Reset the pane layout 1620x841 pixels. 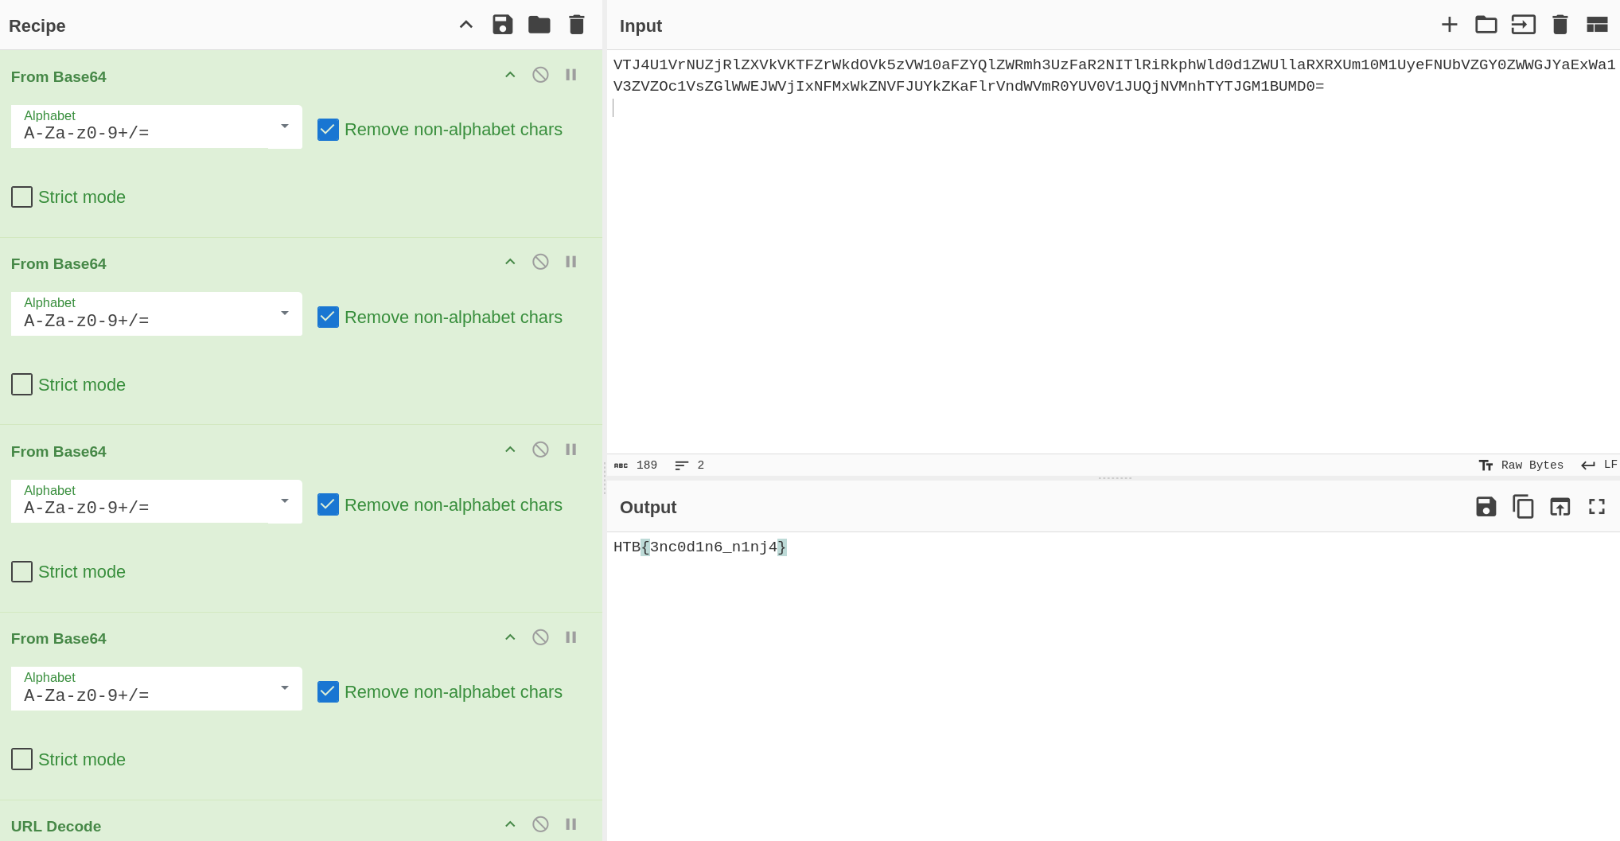(1596, 25)
